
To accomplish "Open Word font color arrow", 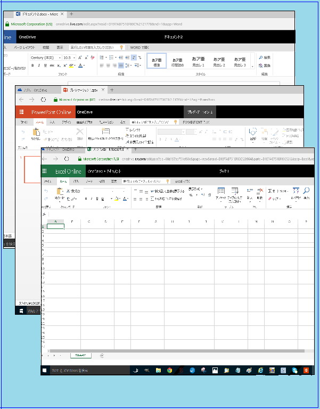I will point(84,66).
